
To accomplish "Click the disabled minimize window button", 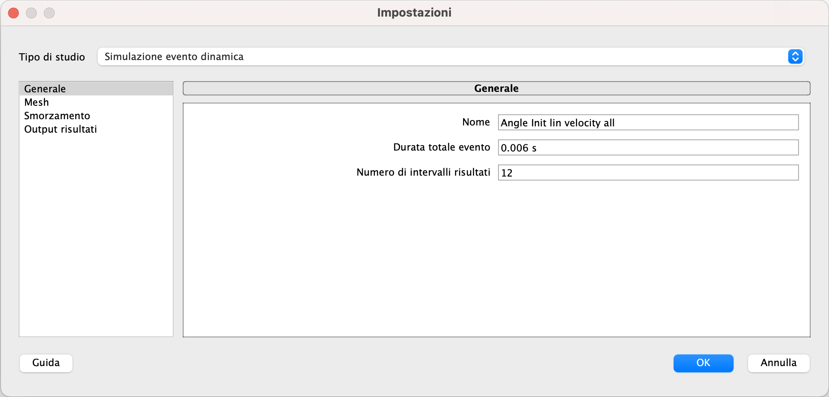I will coord(31,13).
